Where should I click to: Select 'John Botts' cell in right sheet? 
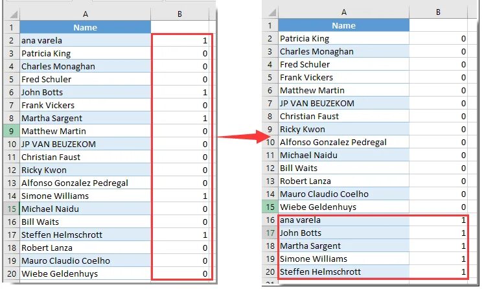[x=343, y=233]
